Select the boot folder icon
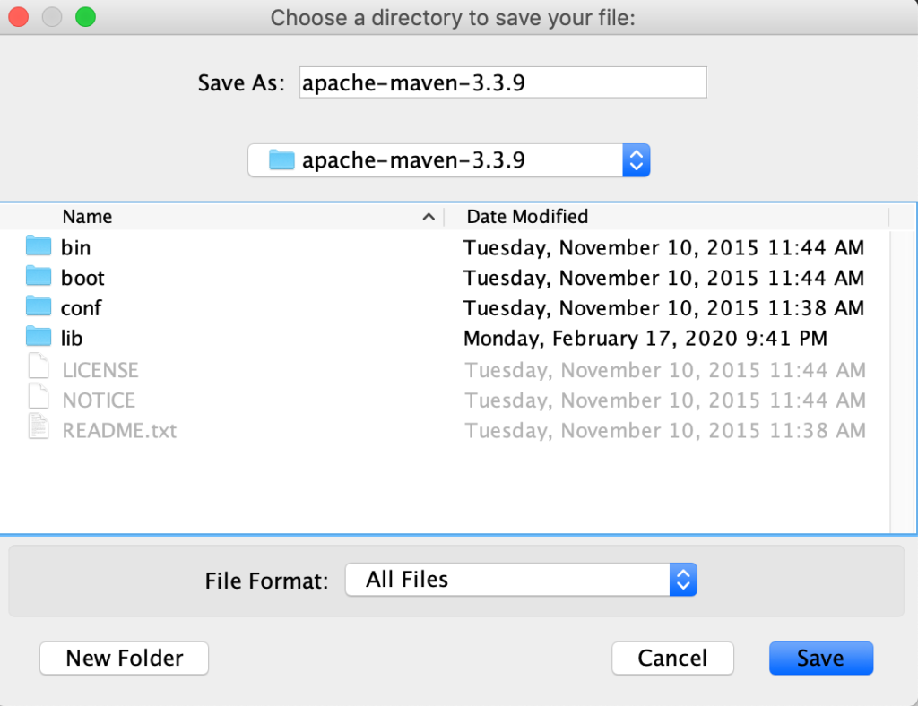The height and width of the screenshot is (706, 918). pyautogui.click(x=39, y=277)
